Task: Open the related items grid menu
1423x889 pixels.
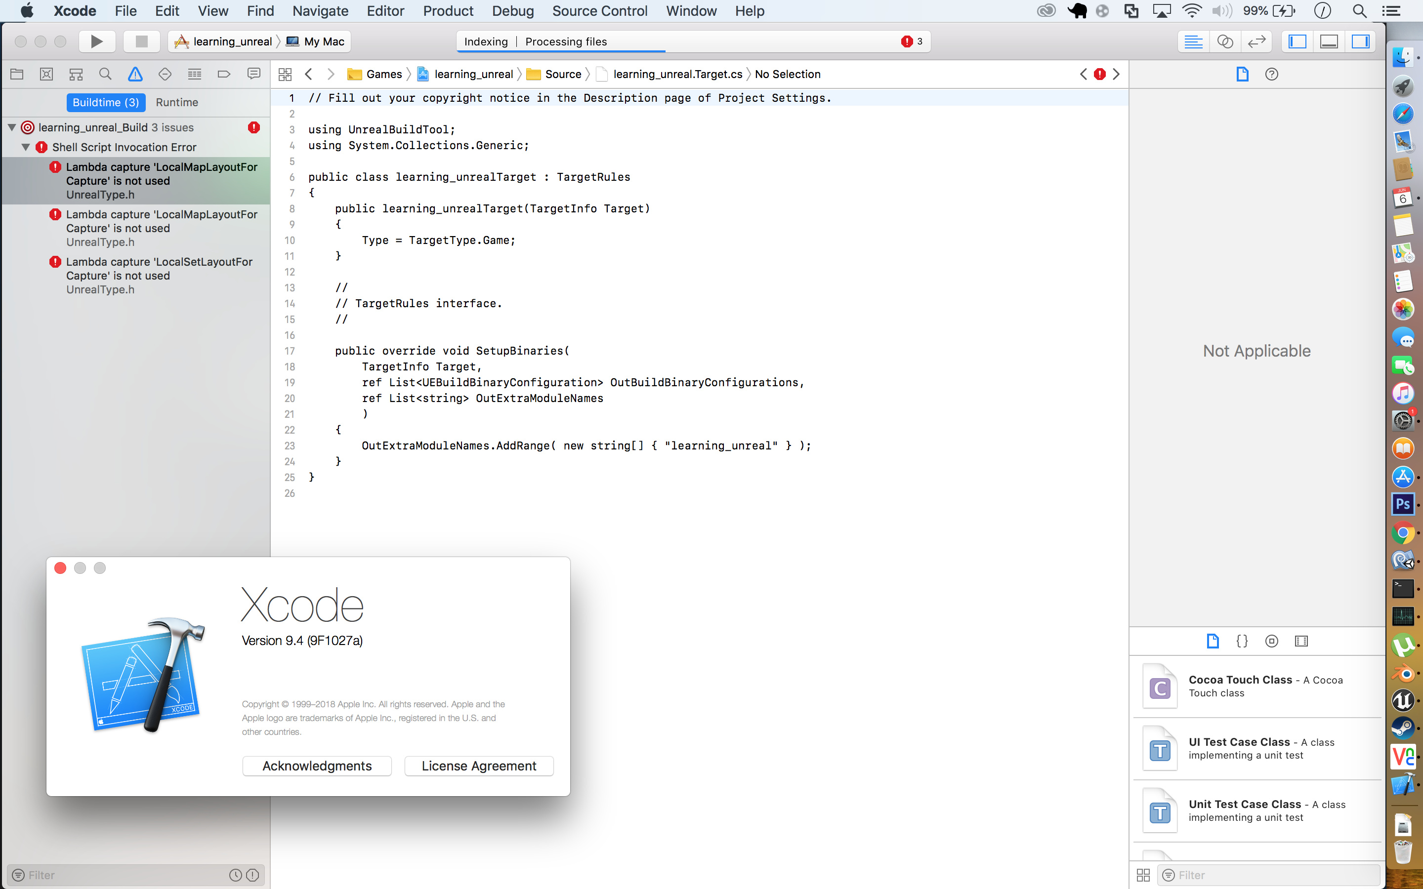Action: coord(285,74)
